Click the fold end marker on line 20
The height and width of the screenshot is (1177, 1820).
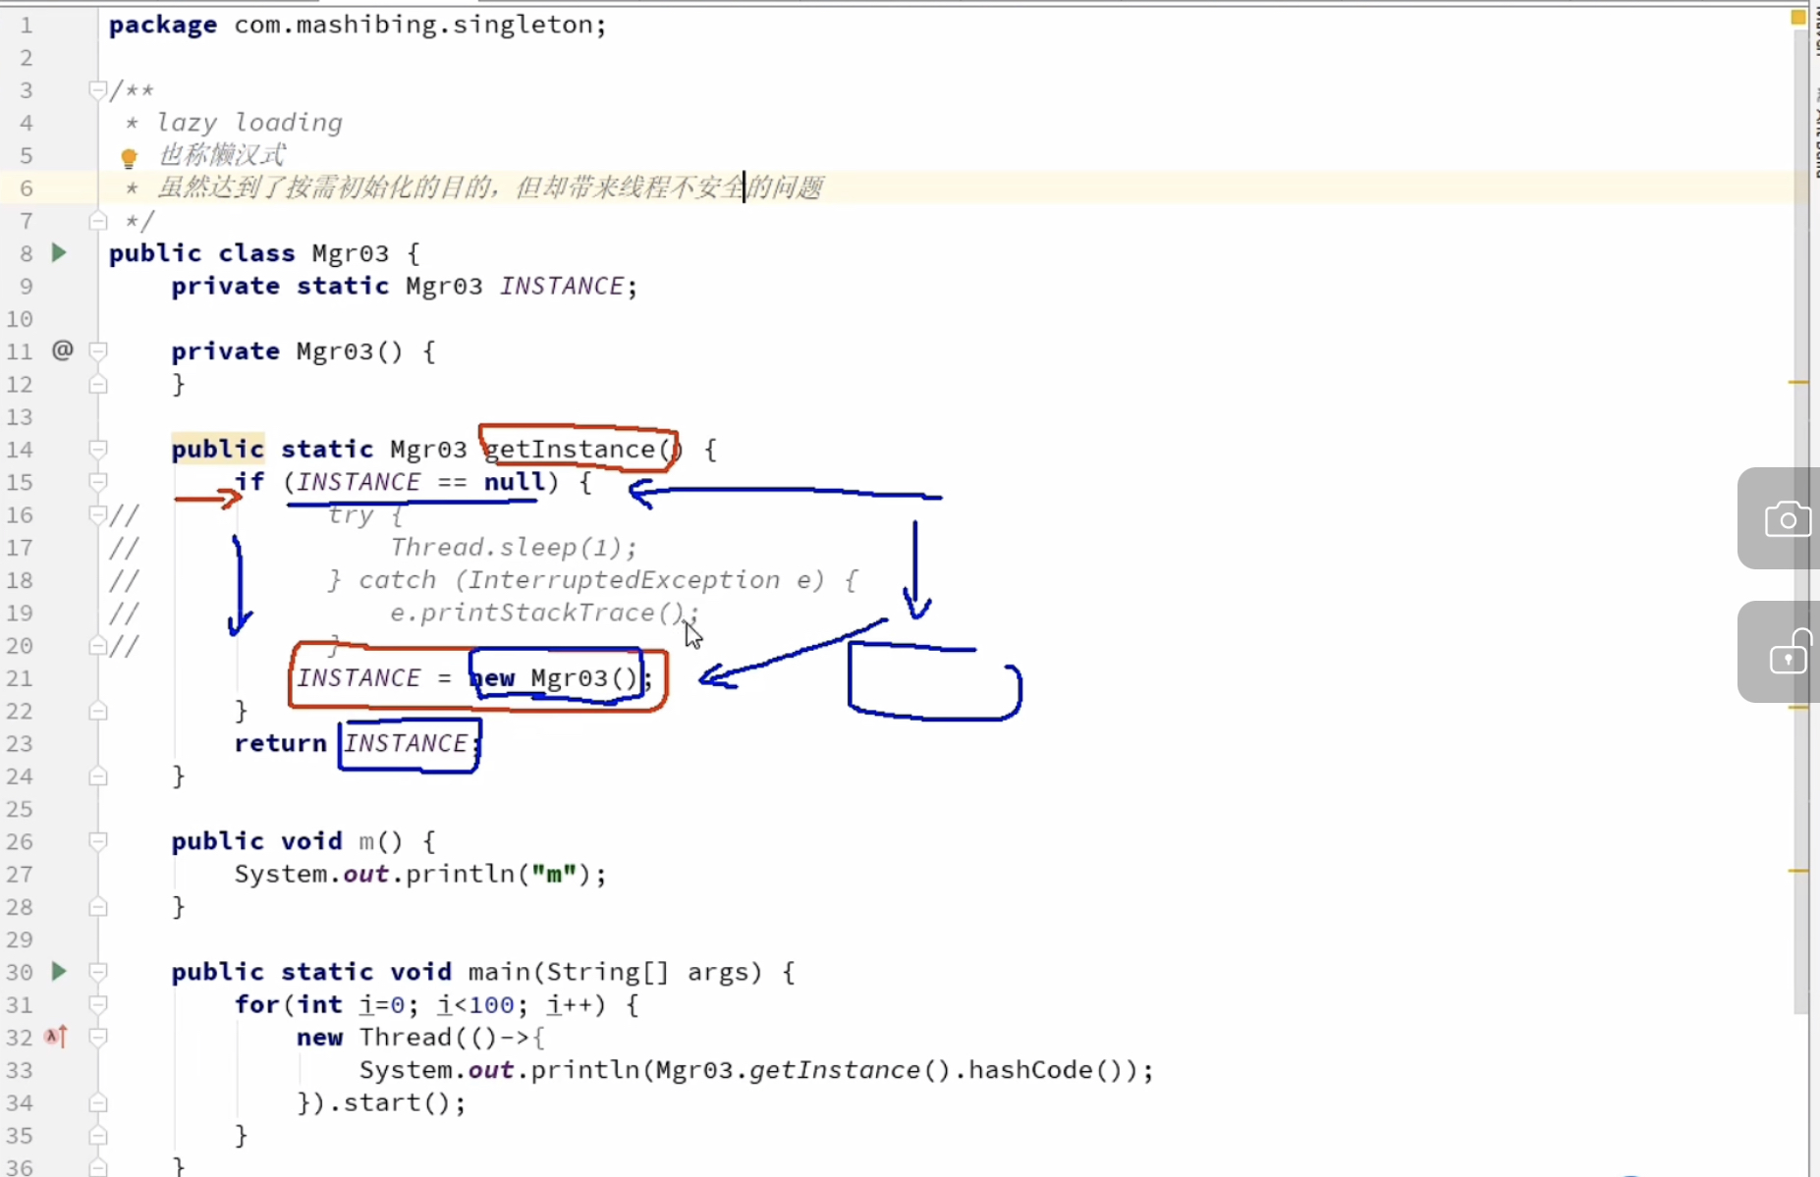tap(98, 645)
